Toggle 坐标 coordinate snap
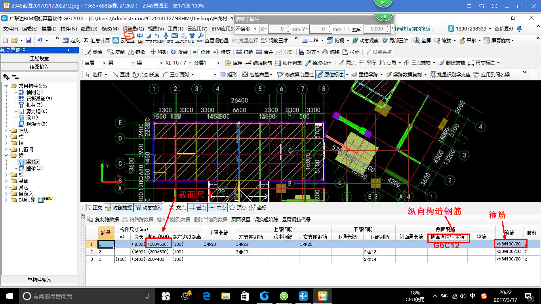Viewport: 541px width, 304px height. (258, 207)
